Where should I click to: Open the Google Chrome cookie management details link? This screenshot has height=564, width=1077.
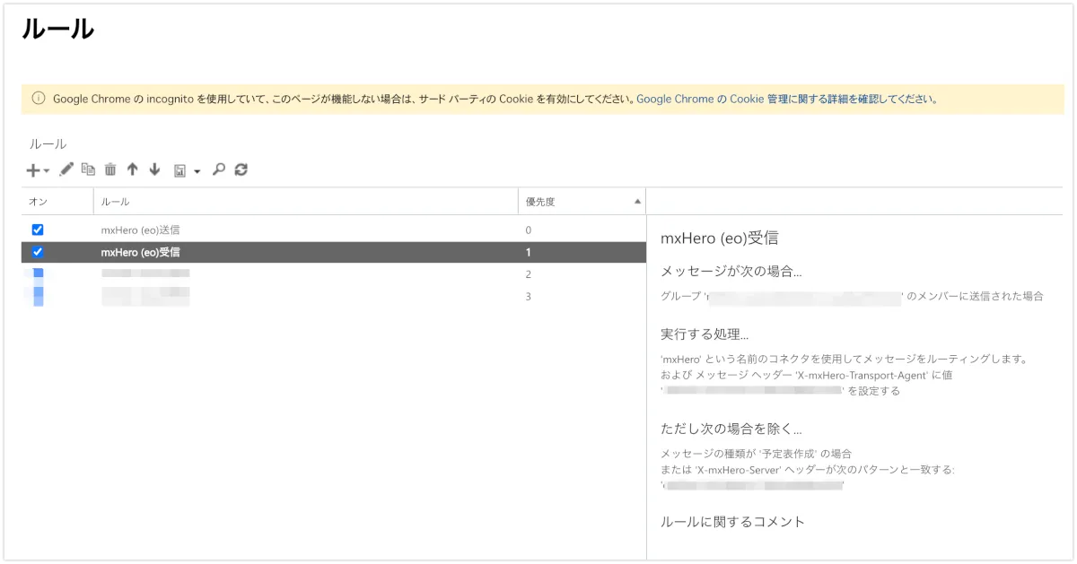click(x=786, y=100)
